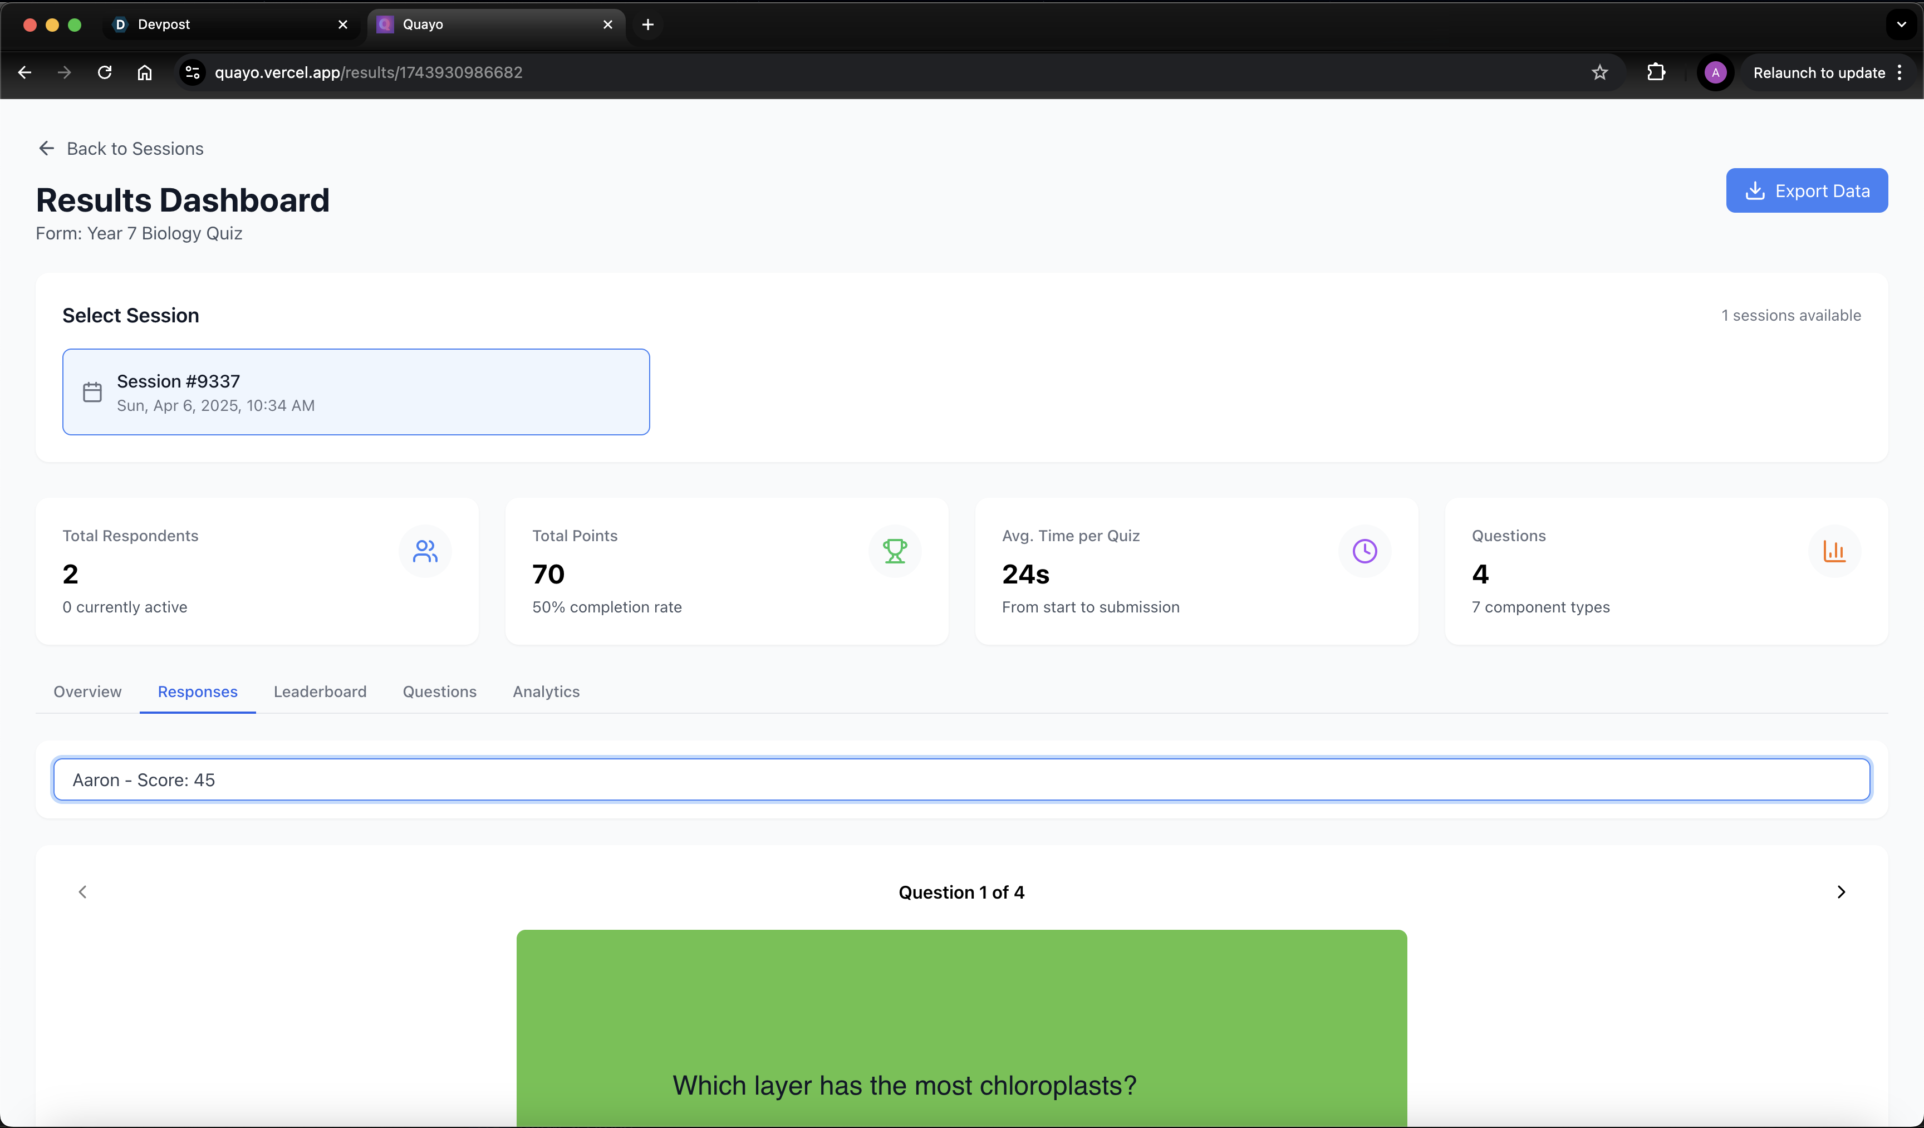The width and height of the screenshot is (1924, 1128).
Task: Click the bar chart icon in Questions card
Action: 1834,551
